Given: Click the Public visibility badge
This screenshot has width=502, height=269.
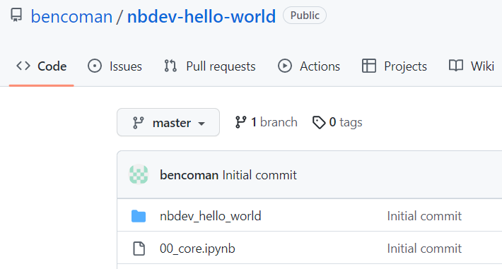Looking at the screenshot, I should (x=305, y=16).
